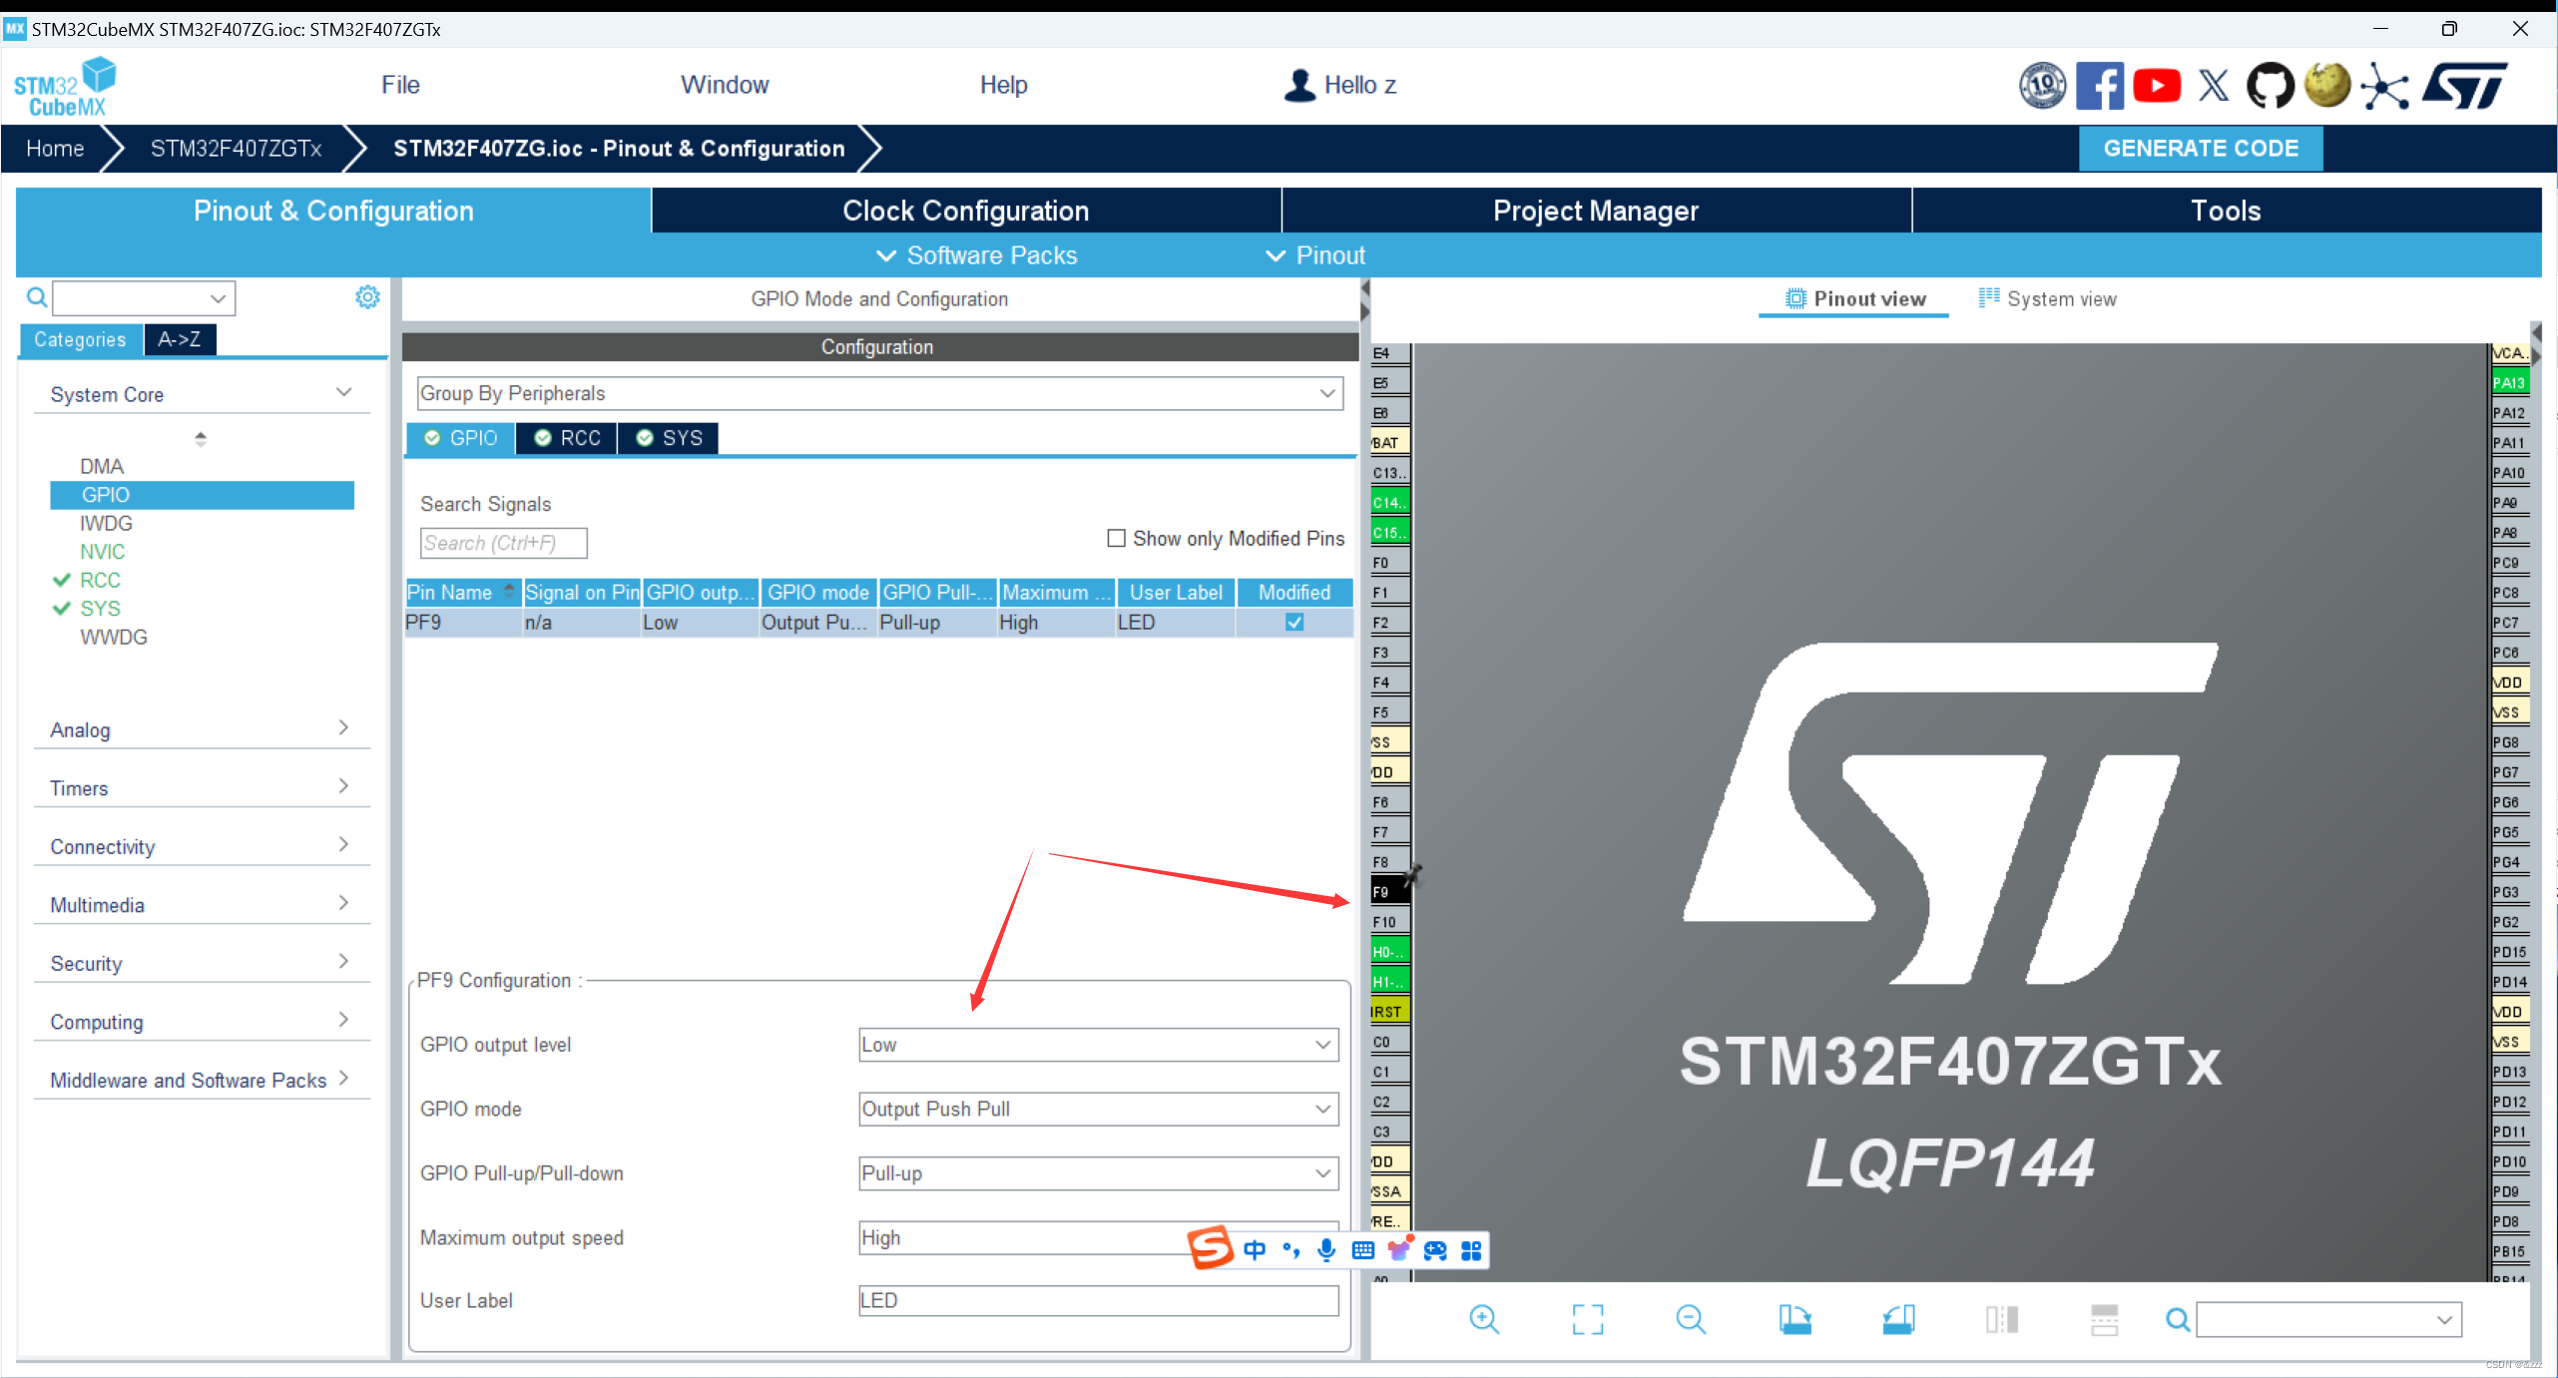2558x1378 pixels.
Task: Select NVIC in System Core list
Action: pos(102,552)
